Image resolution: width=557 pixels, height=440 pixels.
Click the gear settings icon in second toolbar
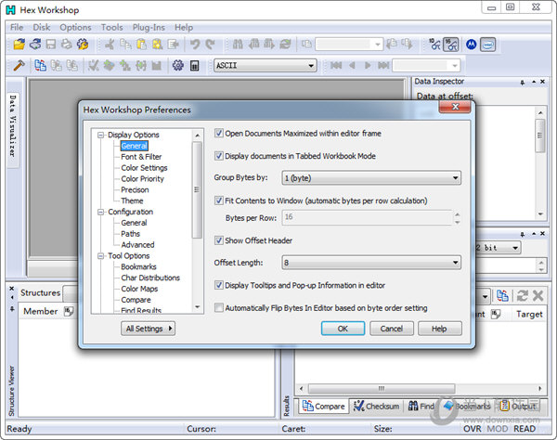click(x=178, y=65)
